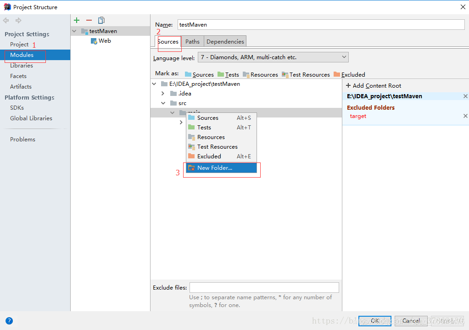Switch to the Paths tab
The width and height of the screenshot is (469, 330).
pyautogui.click(x=192, y=42)
